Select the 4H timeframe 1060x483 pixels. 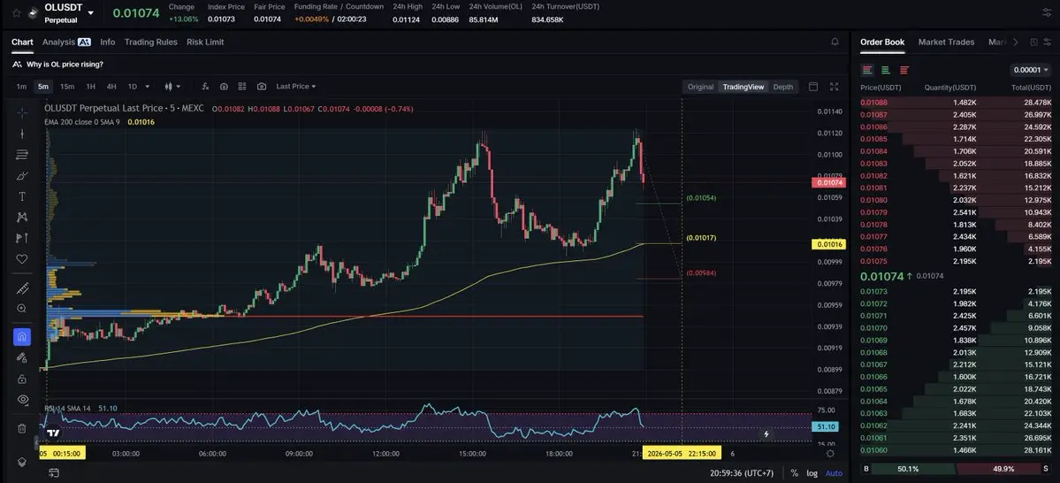click(111, 87)
